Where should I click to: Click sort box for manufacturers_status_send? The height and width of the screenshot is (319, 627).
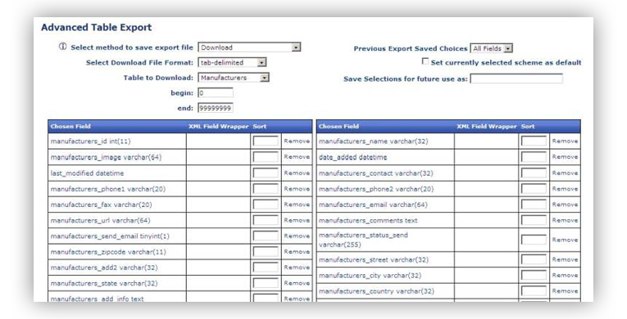coord(534,240)
